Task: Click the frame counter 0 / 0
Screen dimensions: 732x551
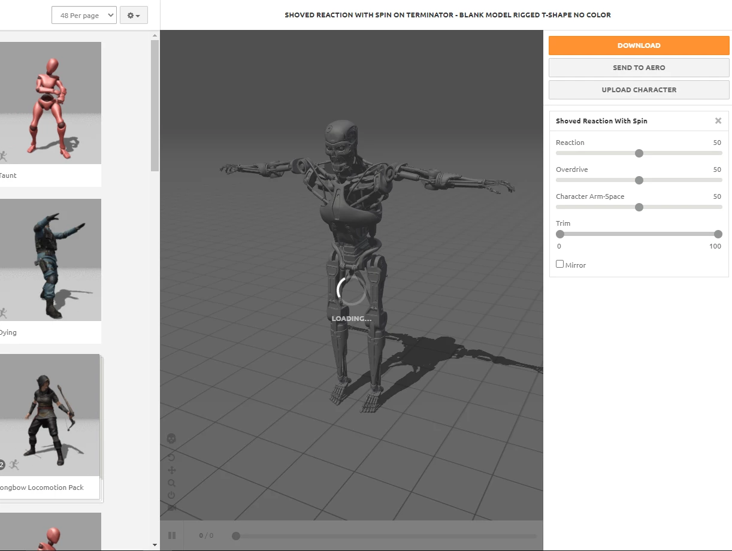Action: click(206, 535)
